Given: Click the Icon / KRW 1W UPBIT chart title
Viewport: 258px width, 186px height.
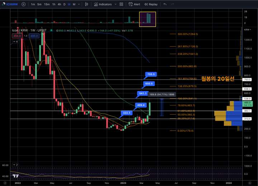Looking at the screenshot, I should [29, 30].
